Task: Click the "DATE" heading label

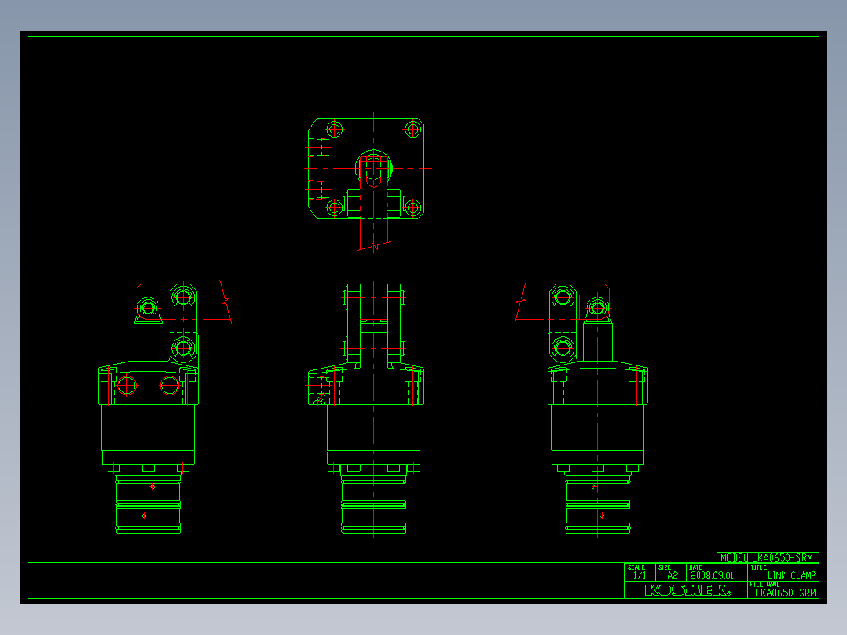Action: (696, 567)
